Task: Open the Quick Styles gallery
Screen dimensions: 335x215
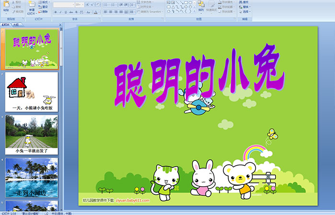Action: coord(212,6)
